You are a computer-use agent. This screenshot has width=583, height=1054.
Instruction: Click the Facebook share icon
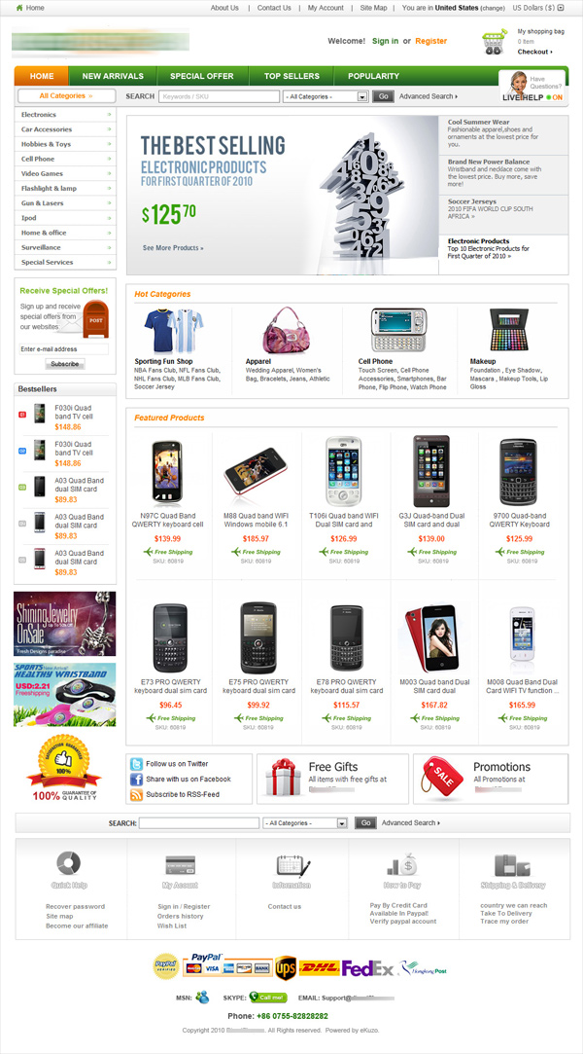click(136, 780)
